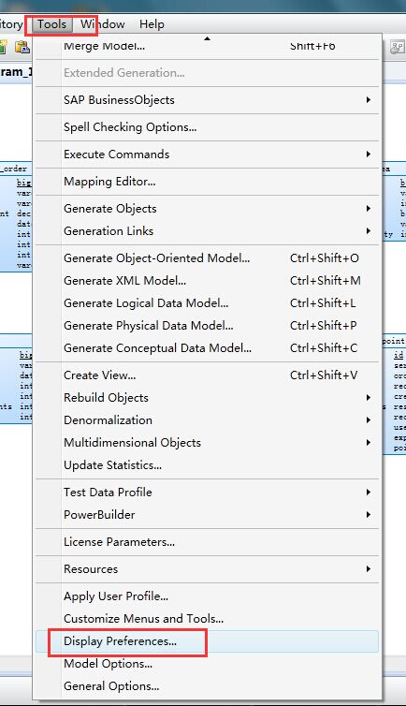Expand Rebuild Objects submenu

point(207,398)
